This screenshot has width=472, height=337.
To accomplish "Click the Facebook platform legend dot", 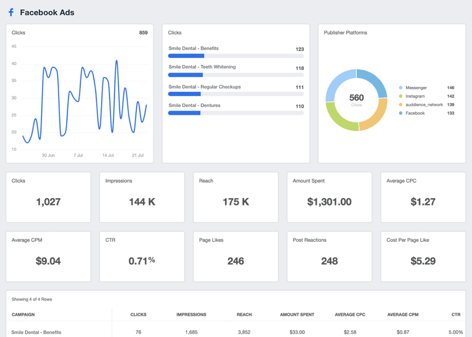I will (x=400, y=114).
